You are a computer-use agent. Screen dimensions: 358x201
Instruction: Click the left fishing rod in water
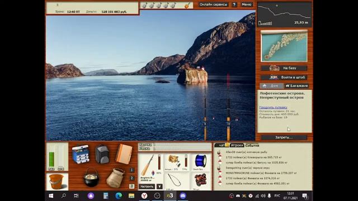[205, 112]
